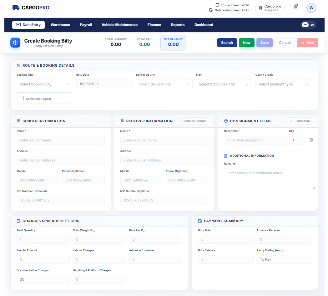Image resolution: width=328 pixels, height=296 pixels.
Task: Click the Cancel button
Action: (285, 43)
